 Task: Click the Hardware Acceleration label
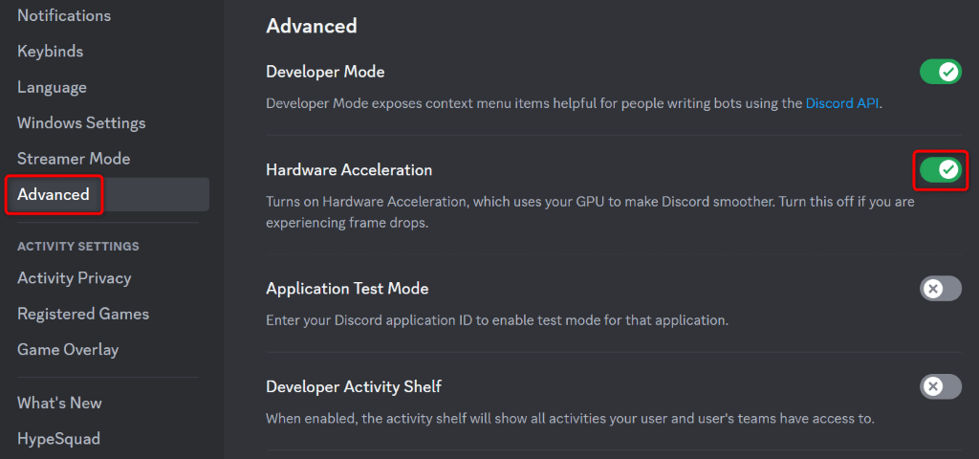349,170
